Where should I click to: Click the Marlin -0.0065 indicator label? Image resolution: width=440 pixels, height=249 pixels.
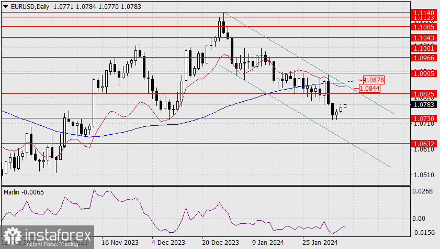coord(24,192)
